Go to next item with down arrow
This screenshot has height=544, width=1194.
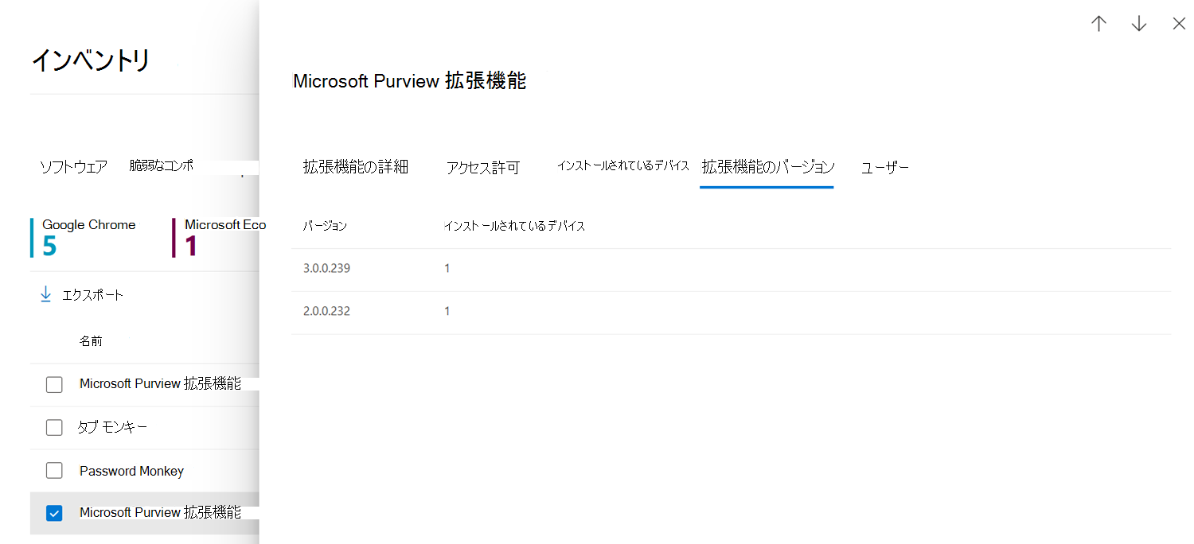pos(1139,24)
